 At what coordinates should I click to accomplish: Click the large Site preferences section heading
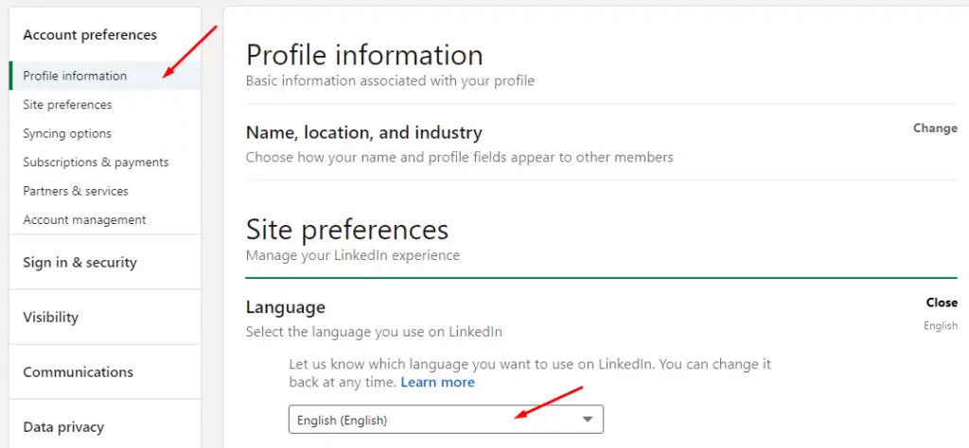coord(346,230)
